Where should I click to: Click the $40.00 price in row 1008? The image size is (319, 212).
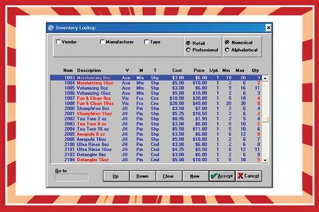[x=200, y=104]
